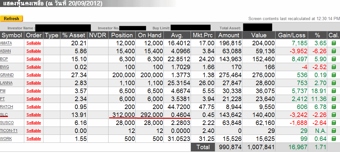
Task: Open calculator icon for PT row
Action: (334, 99)
